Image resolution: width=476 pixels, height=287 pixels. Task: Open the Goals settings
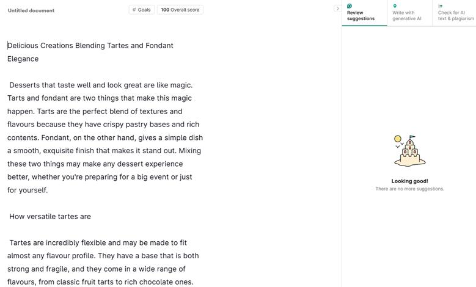tap(142, 10)
